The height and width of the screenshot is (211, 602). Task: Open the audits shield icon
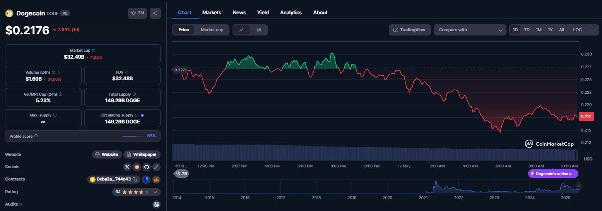click(x=157, y=204)
